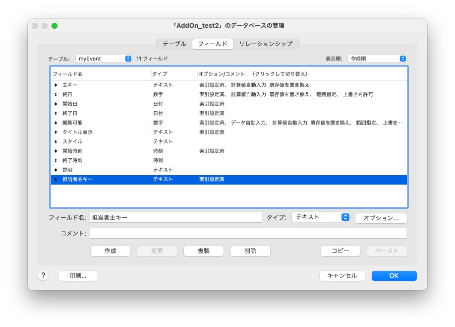The width and height of the screenshot is (455, 327).
Task: Click the コメント input field
Action: pos(248,233)
